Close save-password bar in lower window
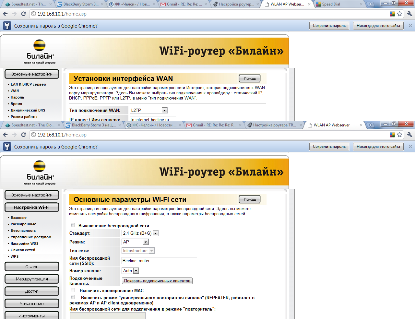Screen dimensions: 415x319 click(x=410, y=147)
